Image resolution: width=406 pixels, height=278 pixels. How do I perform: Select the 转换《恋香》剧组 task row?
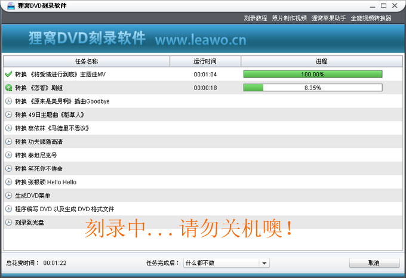click(203, 88)
